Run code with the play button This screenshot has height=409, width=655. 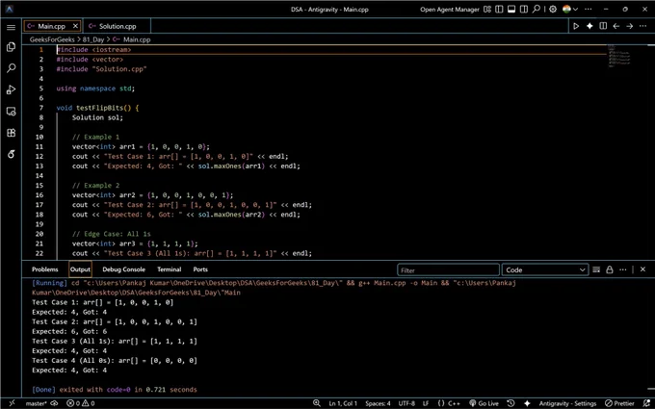tap(576, 26)
